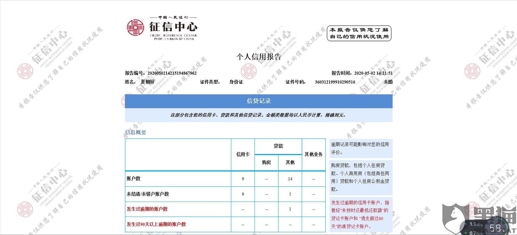Click 其他业务 cell in 账户数 row
Screen dimensions: 517x235
point(313,179)
